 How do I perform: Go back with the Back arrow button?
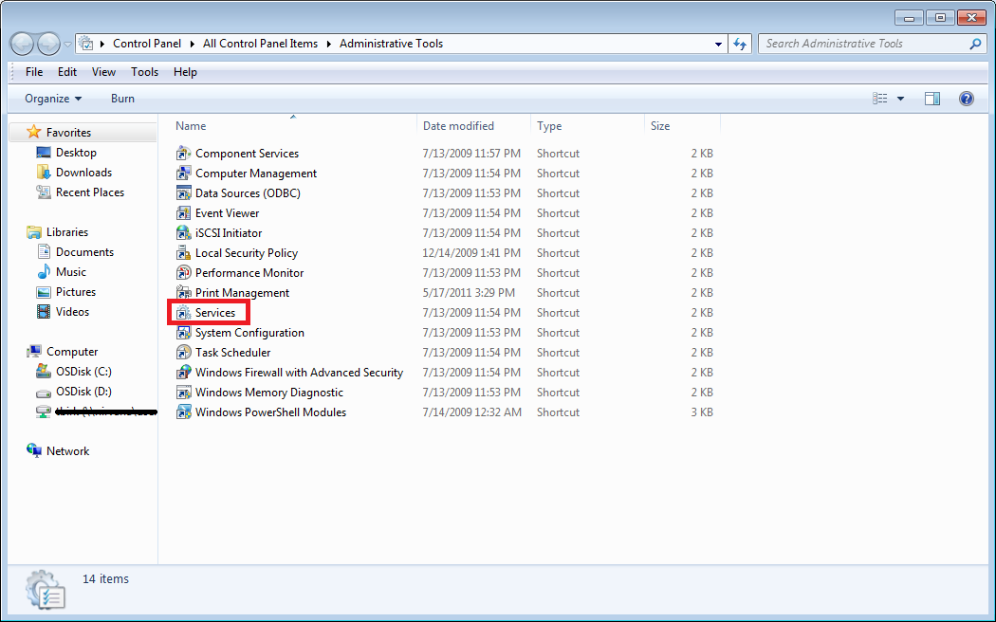[x=22, y=44]
